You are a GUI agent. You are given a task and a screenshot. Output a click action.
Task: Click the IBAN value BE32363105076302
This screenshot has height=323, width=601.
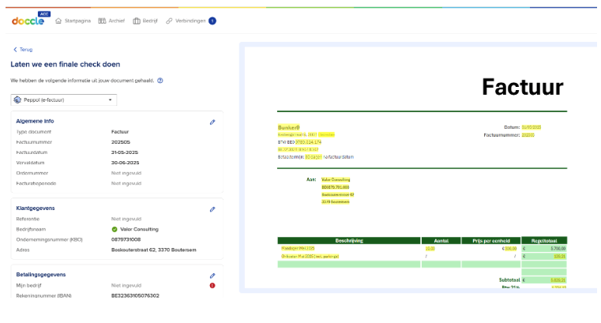(135, 295)
